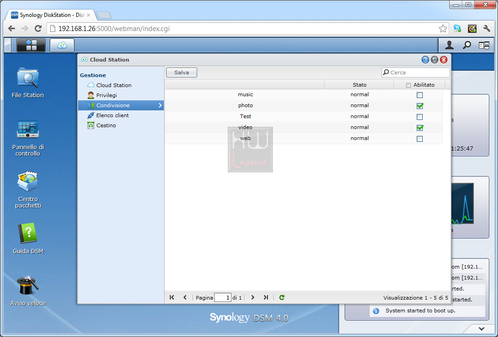This screenshot has width=498, height=337.
Task: Toggle Abilitato header select-all checkbox
Action: pyautogui.click(x=409, y=85)
